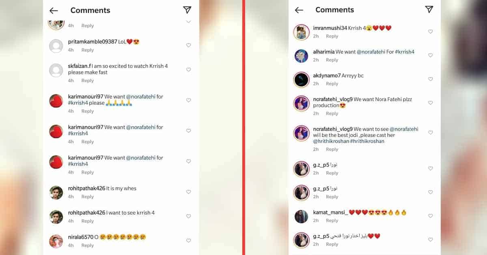Open the @hrithikroshan mention link
This screenshot has width=487, height=255.
(x=328, y=141)
